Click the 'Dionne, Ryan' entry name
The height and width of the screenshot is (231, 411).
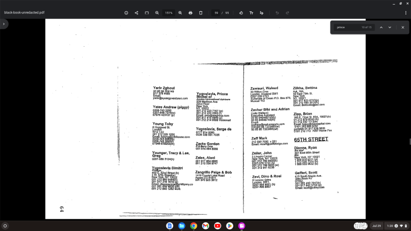click(305, 148)
